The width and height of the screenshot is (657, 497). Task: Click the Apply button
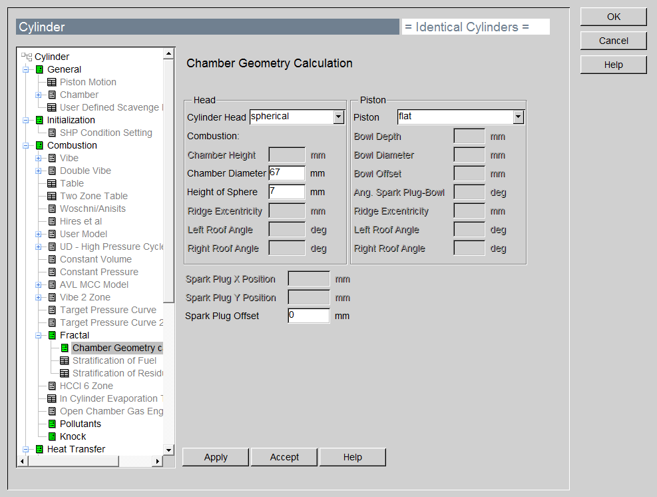click(x=216, y=457)
